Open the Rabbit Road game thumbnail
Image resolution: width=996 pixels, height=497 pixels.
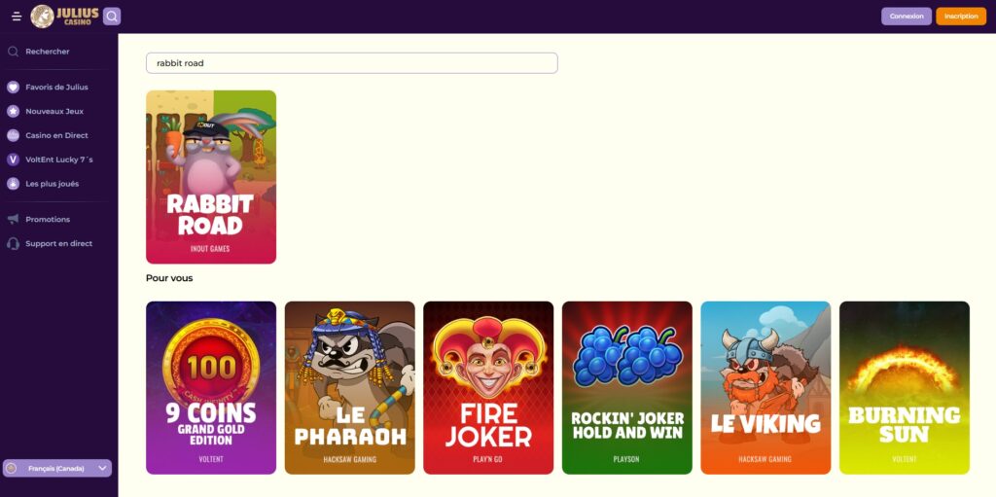pyautogui.click(x=211, y=177)
